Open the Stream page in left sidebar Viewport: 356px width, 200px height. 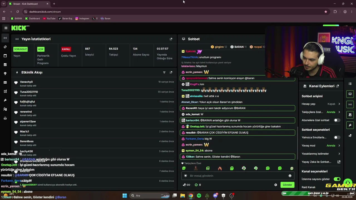tap(5, 38)
